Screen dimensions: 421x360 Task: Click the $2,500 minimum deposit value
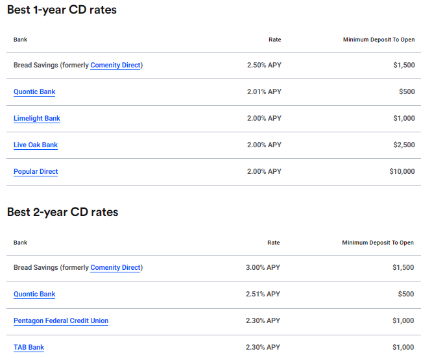[402, 145]
